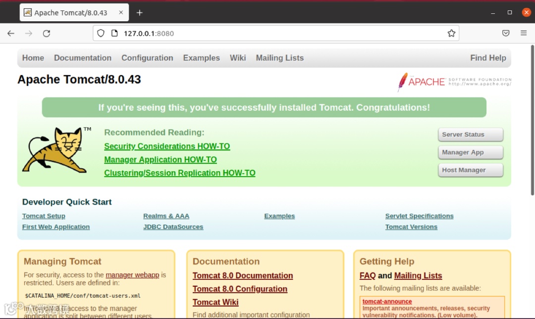Open the First Web Application link
This screenshot has height=319, width=535.
tap(56, 227)
